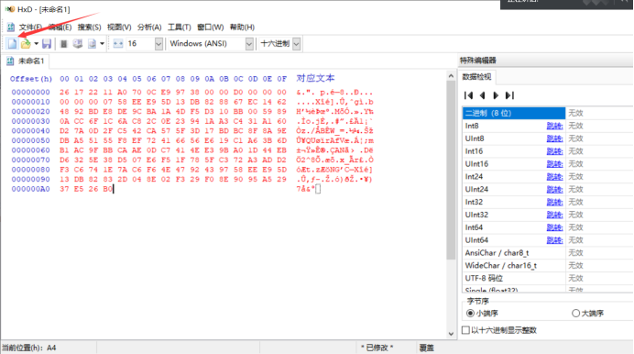Image resolution: width=634 pixels, height=354 pixels.
Task: Click the 跳转 link for UInt32
Action: [555, 215]
